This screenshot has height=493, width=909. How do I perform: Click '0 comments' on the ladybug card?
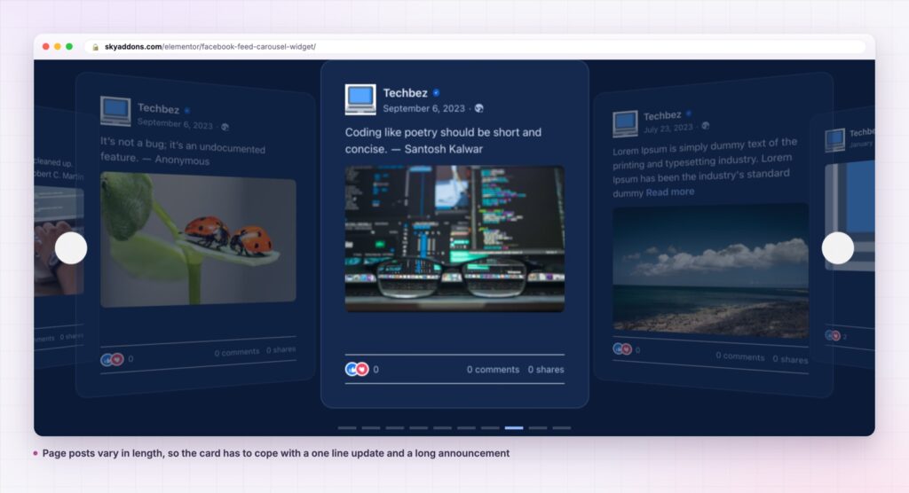point(236,352)
